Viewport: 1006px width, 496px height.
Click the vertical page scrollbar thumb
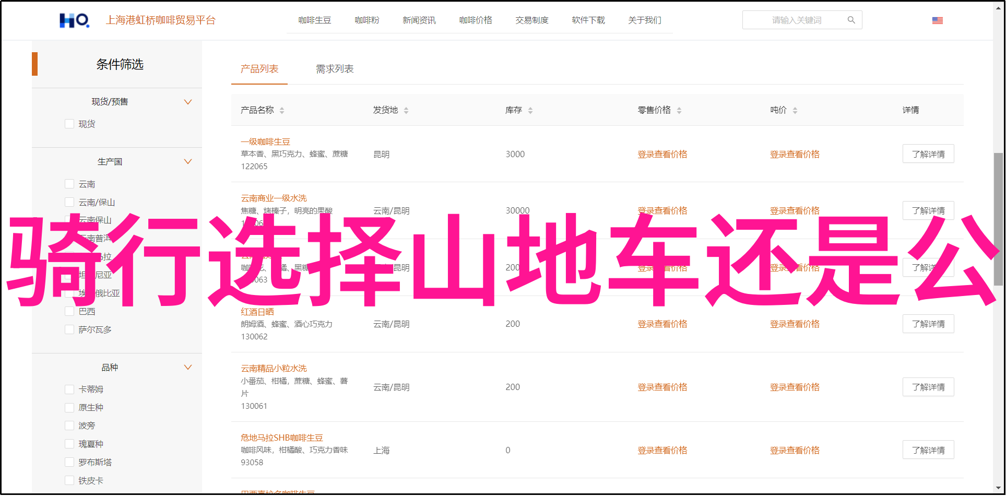click(998, 219)
